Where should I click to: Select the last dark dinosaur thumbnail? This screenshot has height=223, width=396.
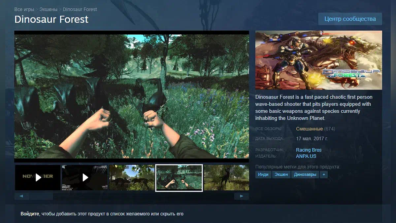(226, 177)
